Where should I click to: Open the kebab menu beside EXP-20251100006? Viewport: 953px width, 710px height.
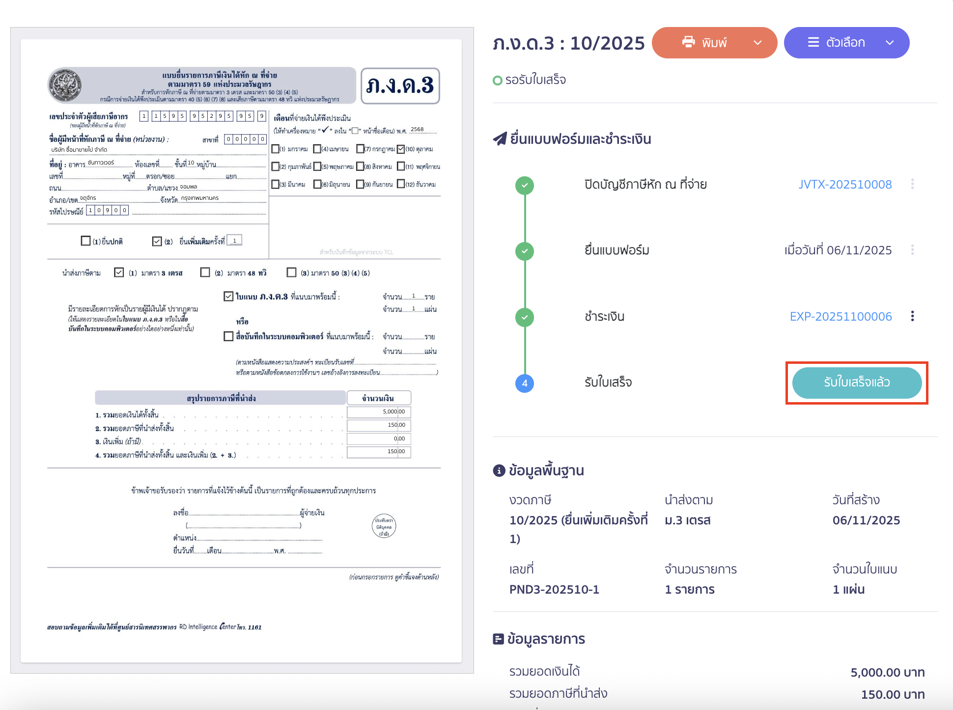click(x=913, y=317)
